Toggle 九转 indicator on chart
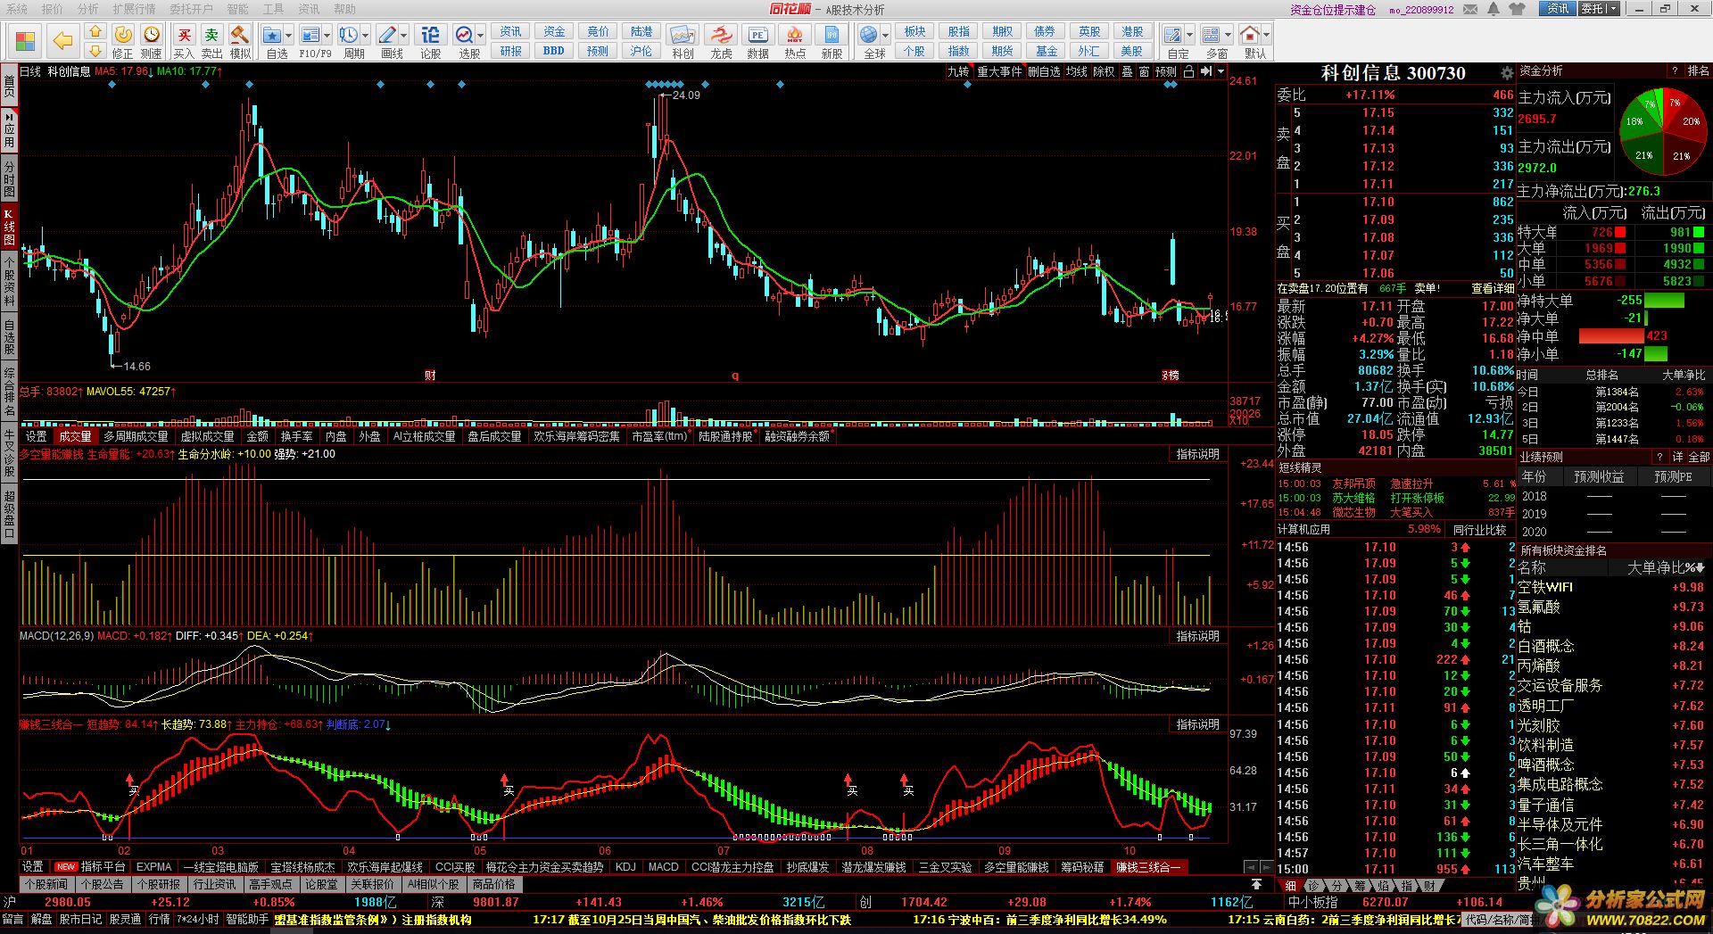The height and width of the screenshot is (934, 1713). coord(958,71)
